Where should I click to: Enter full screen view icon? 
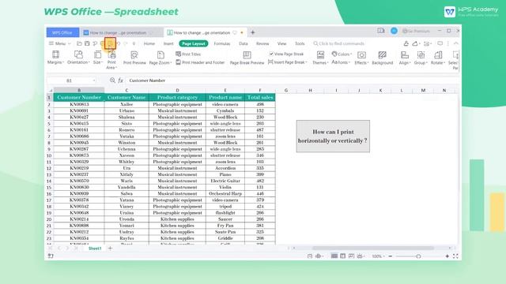(x=455, y=256)
